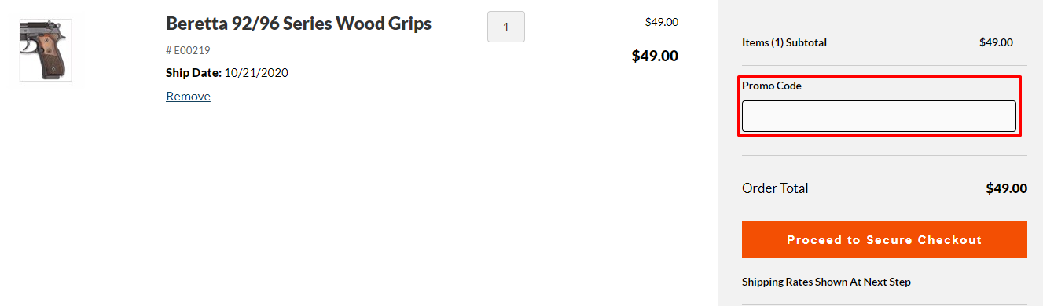The image size is (1043, 306).
Task: Click the Ship Date label
Action: [x=193, y=73]
